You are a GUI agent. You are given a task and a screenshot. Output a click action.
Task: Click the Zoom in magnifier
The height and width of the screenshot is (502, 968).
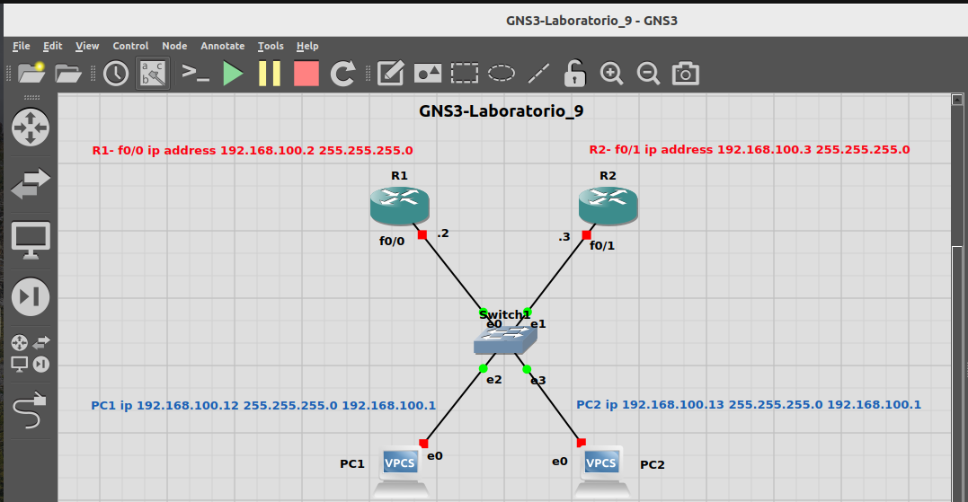coord(612,74)
